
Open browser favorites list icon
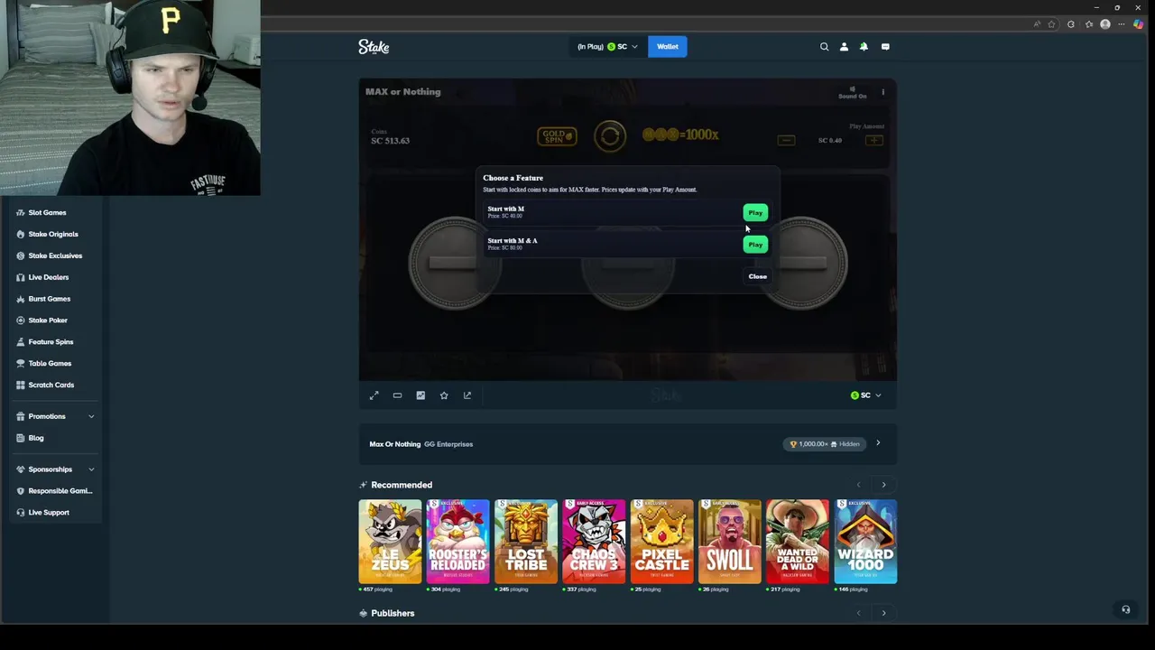coord(1089,24)
